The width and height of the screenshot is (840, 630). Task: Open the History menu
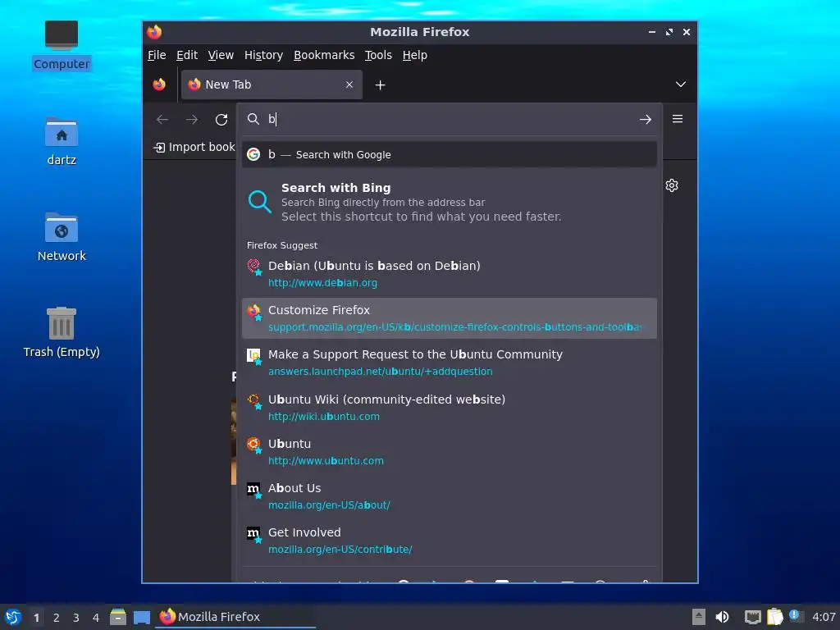tap(263, 55)
